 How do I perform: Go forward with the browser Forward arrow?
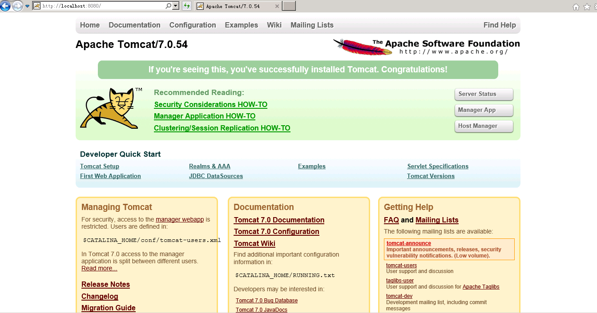(x=17, y=6)
